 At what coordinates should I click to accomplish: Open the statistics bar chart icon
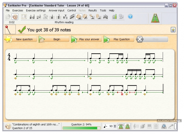(x=115, y=17)
